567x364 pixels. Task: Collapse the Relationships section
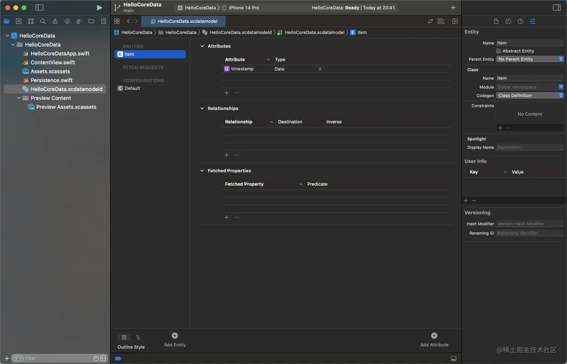pos(202,108)
